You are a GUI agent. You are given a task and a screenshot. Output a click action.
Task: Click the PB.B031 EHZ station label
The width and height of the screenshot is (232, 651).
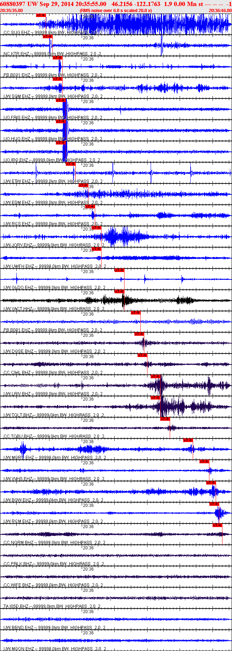click(17, 75)
